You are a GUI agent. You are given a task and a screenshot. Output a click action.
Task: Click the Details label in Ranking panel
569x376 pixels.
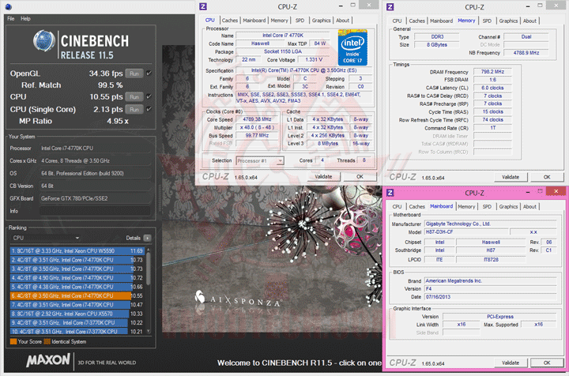click(134, 238)
